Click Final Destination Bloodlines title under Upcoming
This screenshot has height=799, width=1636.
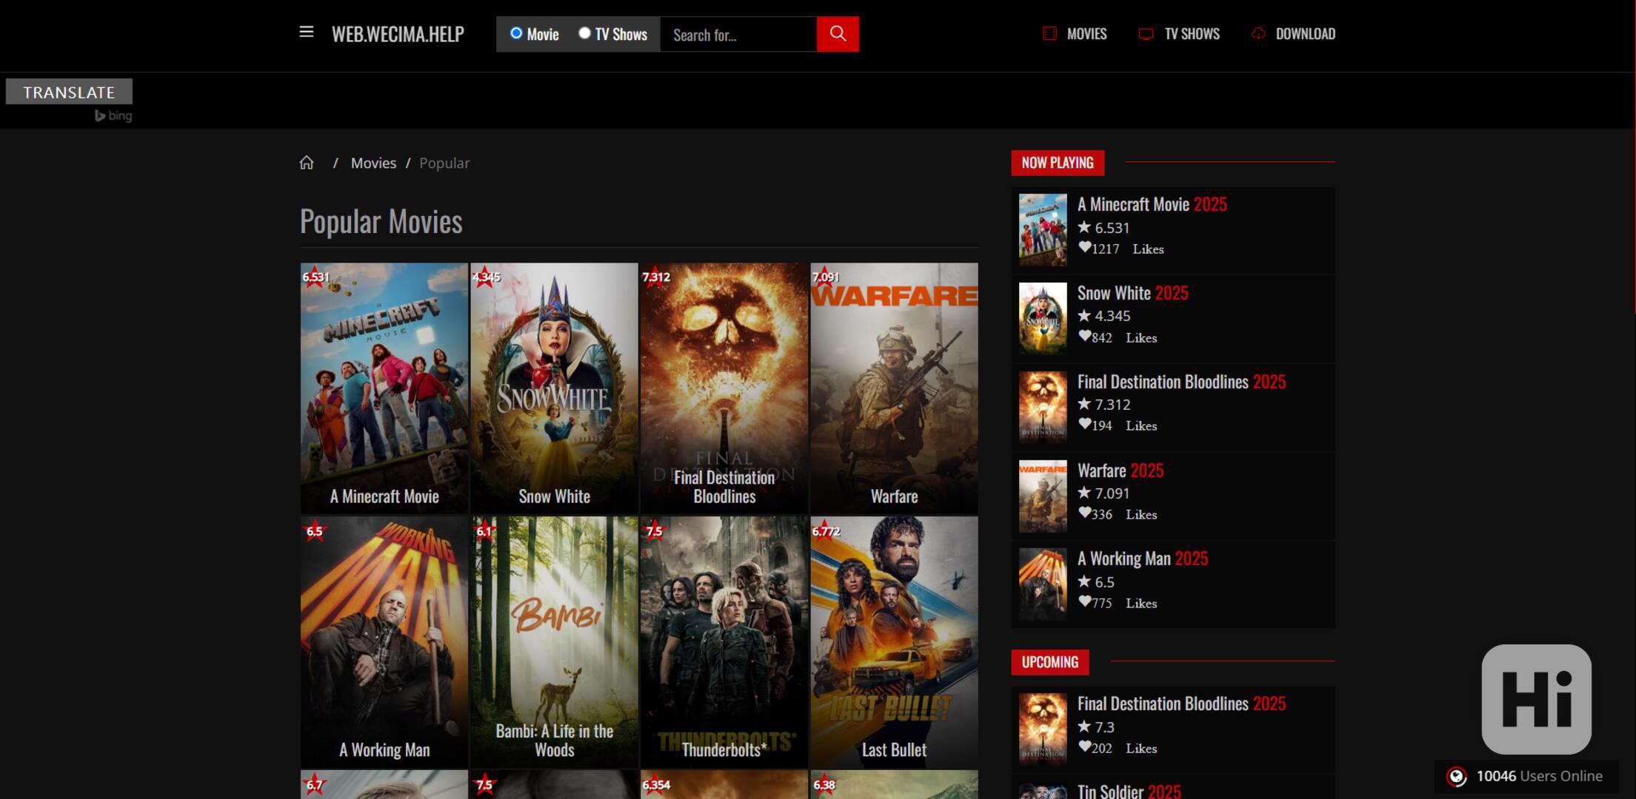1181,704
